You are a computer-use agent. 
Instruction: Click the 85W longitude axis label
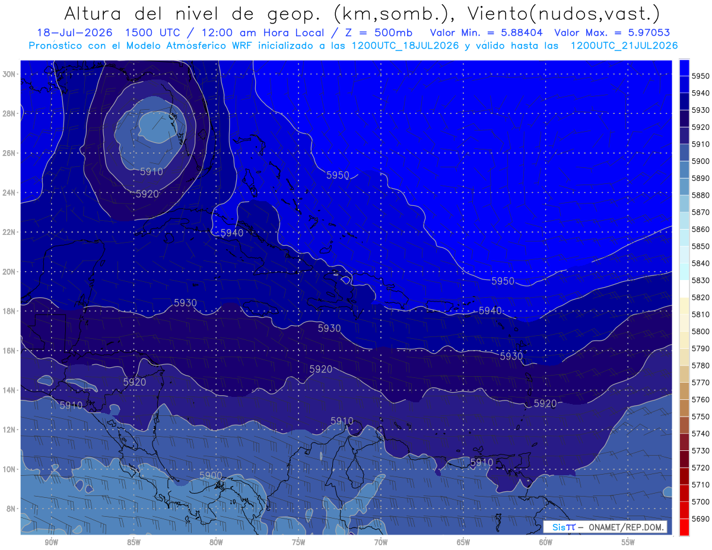click(x=133, y=542)
